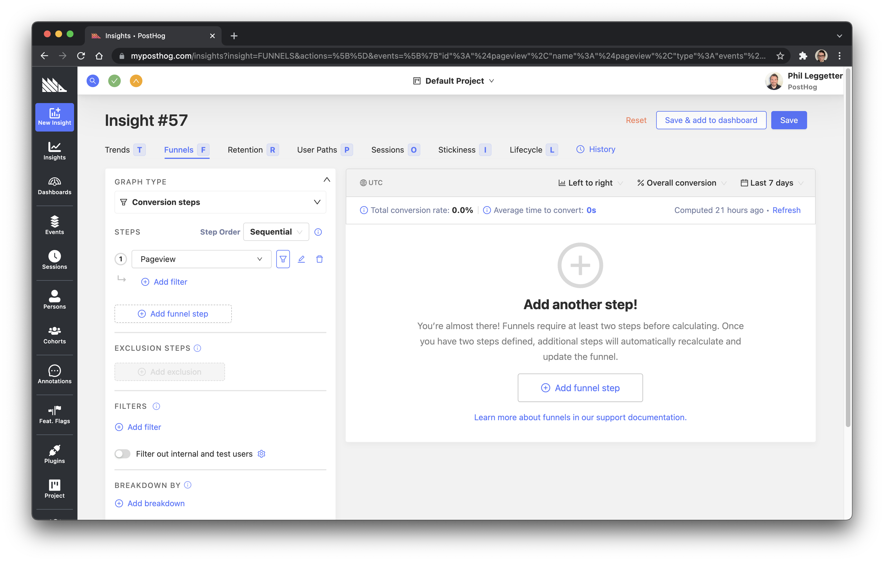Select the Funnels tab
The width and height of the screenshot is (884, 562).
[x=187, y=150]
